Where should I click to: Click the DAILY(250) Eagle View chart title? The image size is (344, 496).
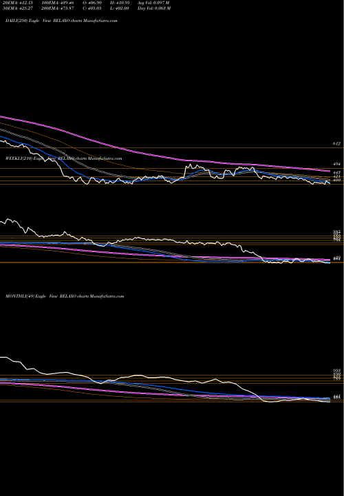61,21
